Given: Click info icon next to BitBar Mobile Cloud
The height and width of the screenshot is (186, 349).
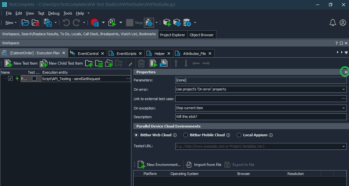Looking at the screenshot, I should tap(228, 135).
